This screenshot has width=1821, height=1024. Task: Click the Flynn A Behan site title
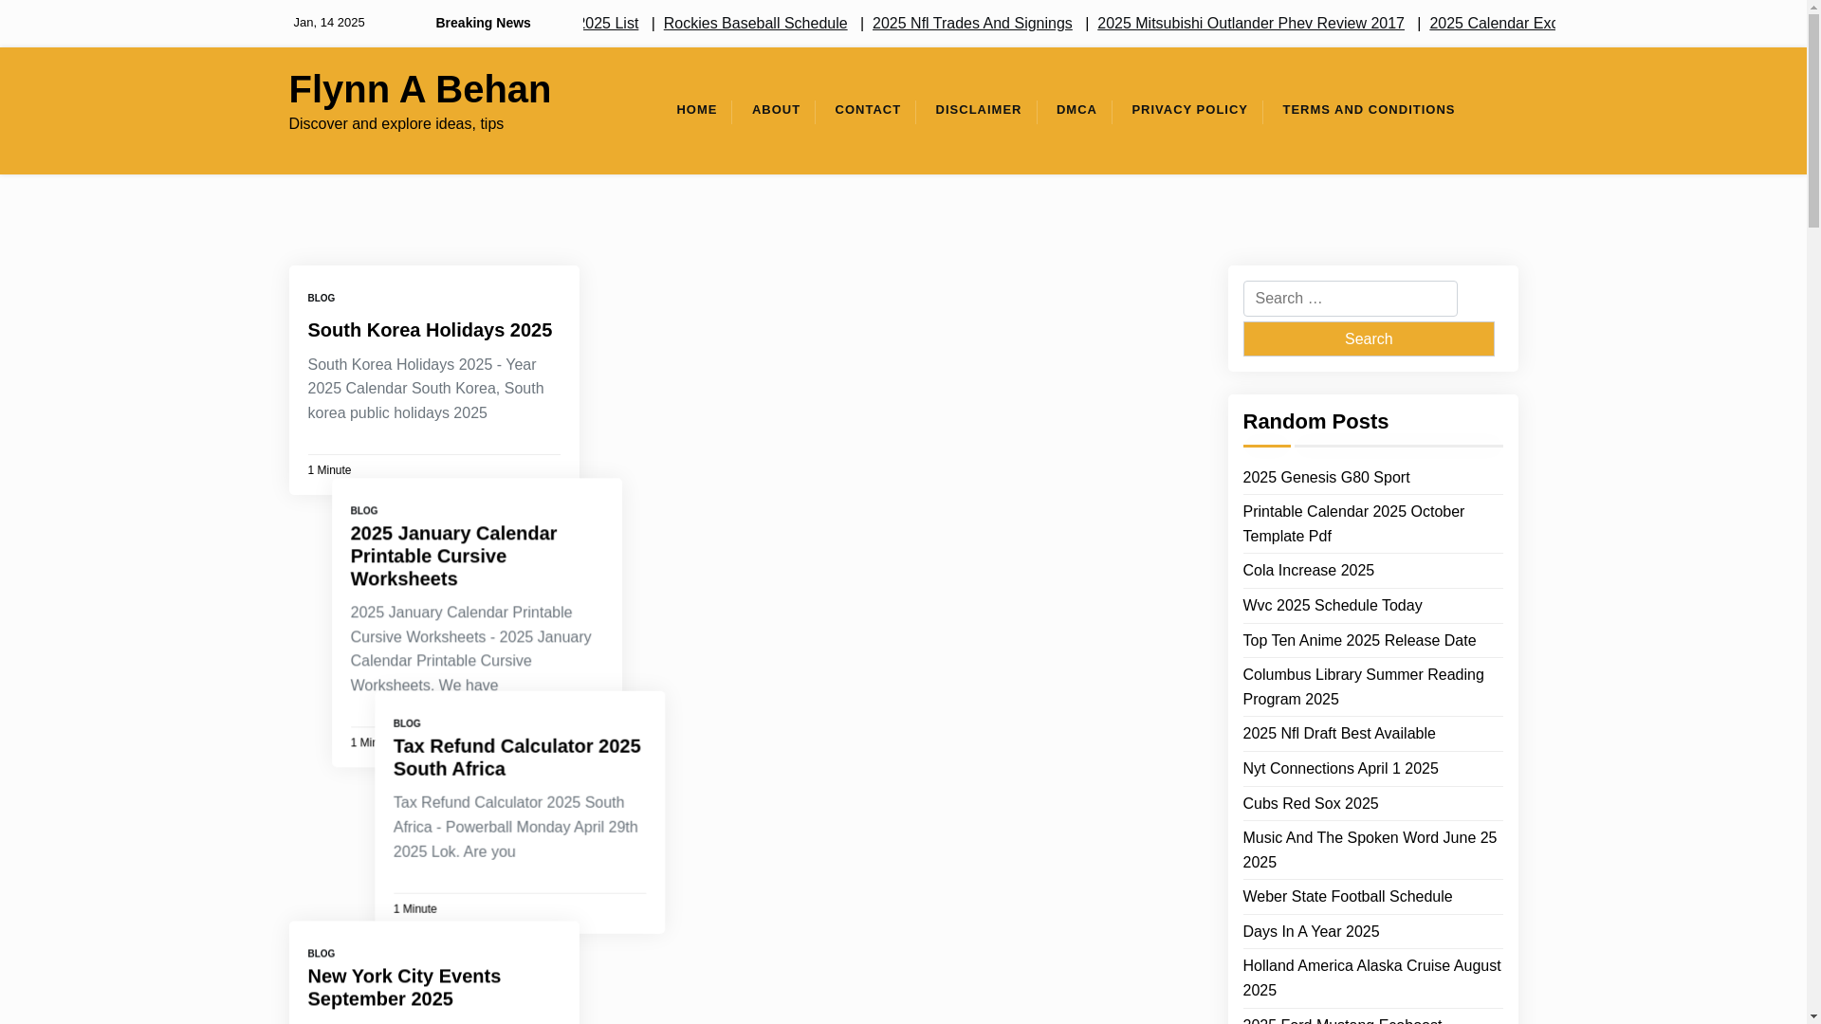pos(419,89)
